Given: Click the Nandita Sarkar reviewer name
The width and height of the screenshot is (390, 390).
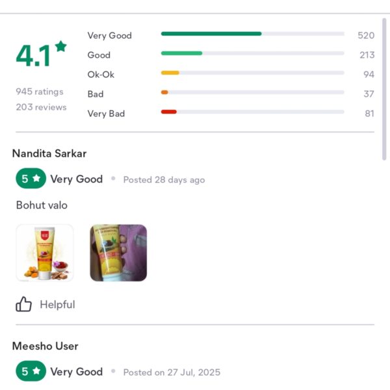Looking at the screenshot, I should pyautogui.click(x=49, y=153).
